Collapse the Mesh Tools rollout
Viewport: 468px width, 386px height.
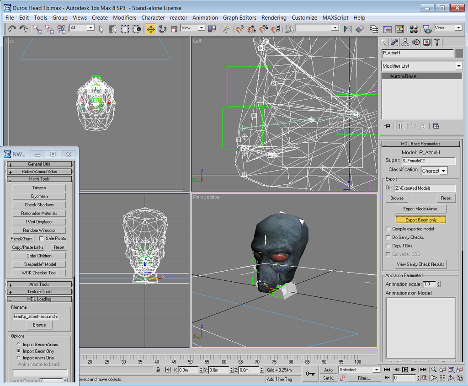(39, 179)
